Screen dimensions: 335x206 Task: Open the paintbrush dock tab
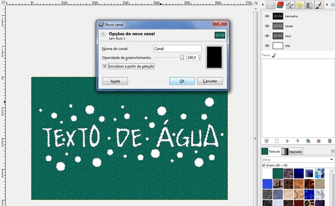pos(319,5)
